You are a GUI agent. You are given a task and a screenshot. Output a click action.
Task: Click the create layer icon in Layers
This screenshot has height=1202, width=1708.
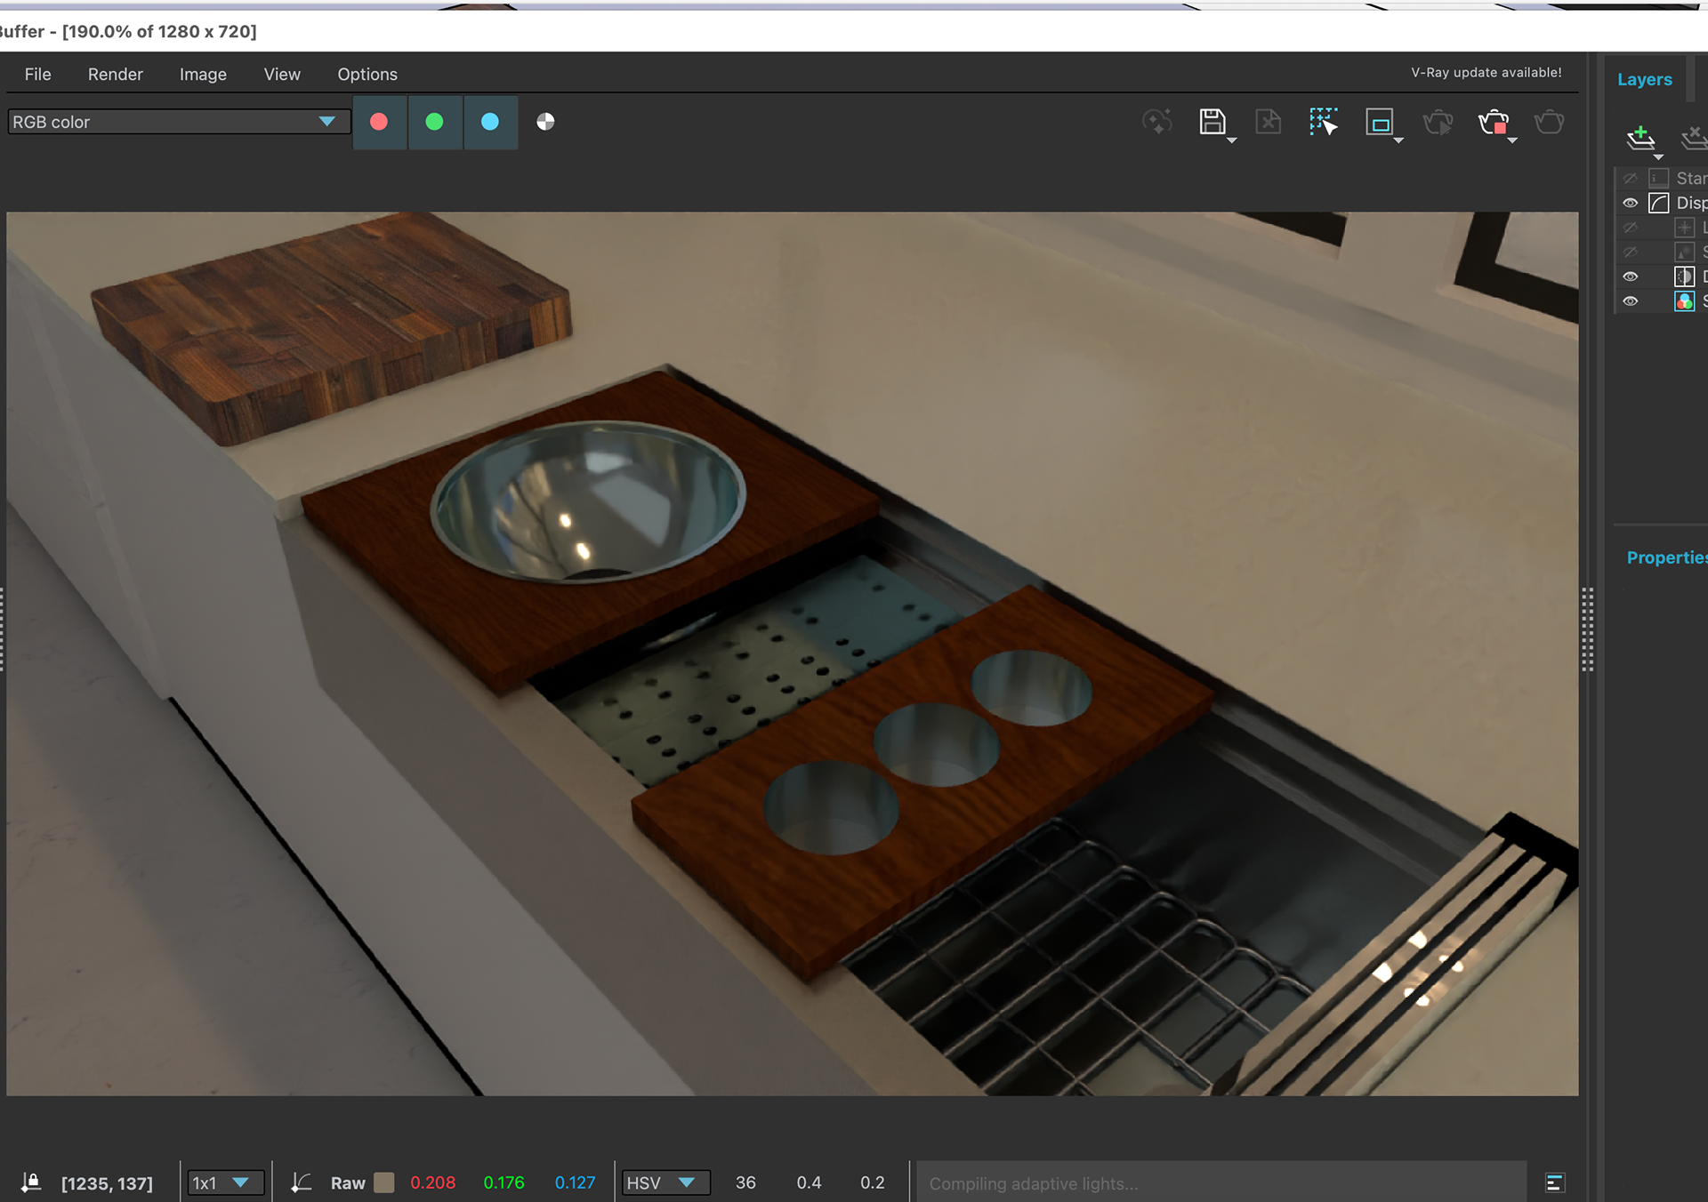click(x=1640, y=137)
